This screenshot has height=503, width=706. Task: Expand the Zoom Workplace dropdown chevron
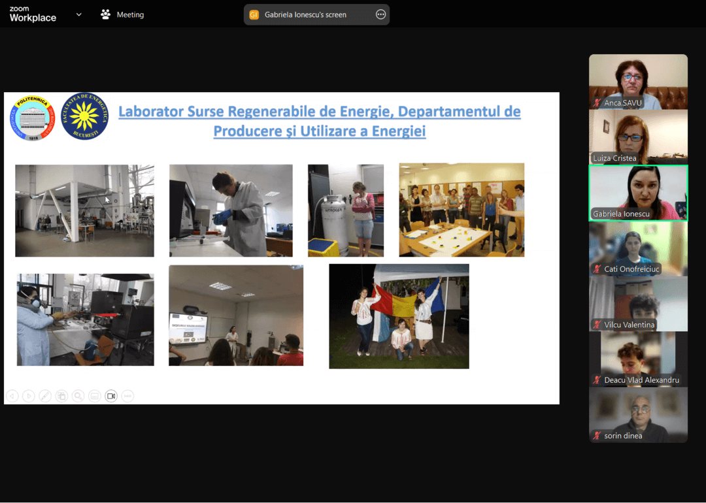click(x=79, y=14)
